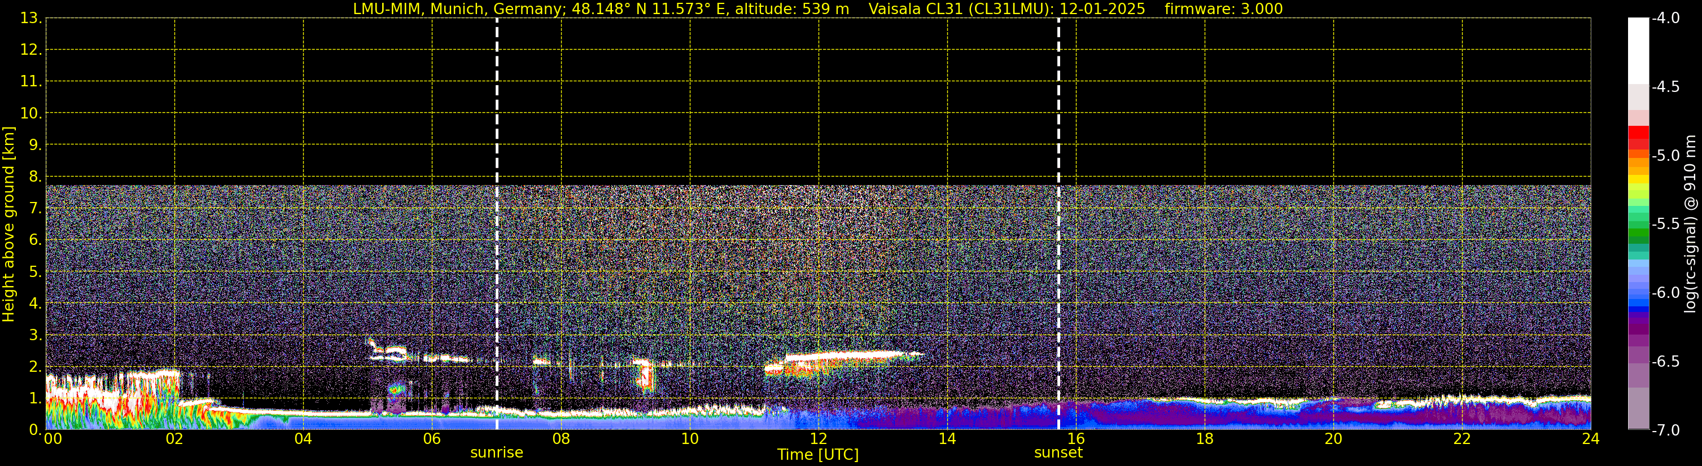
Task: Pick the white top segment of the colorbar
Action: pos(1638,51)
